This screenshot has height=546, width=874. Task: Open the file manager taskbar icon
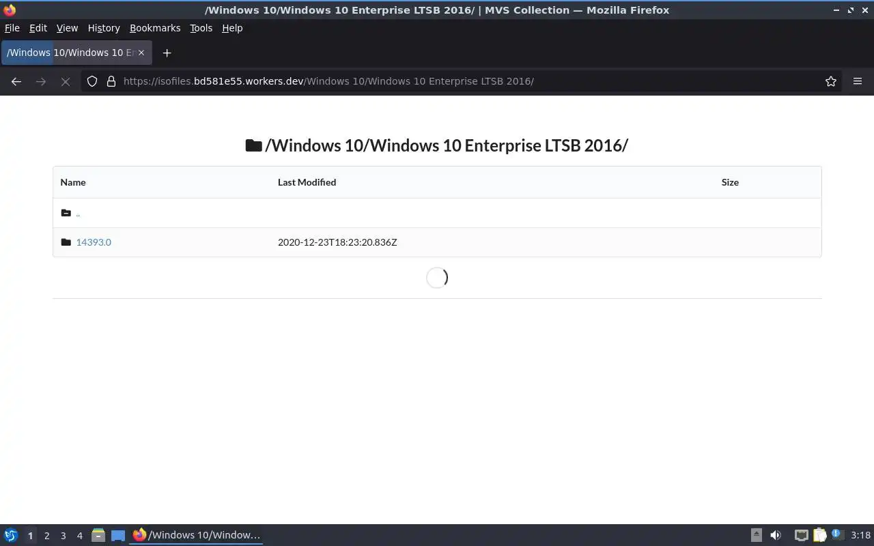[98, 535]
